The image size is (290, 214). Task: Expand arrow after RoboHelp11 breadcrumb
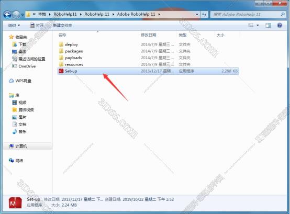pos(81,14)
